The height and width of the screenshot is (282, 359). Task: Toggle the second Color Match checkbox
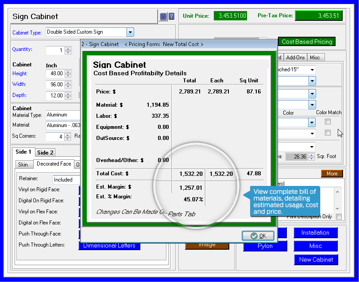tap(328, 133)
